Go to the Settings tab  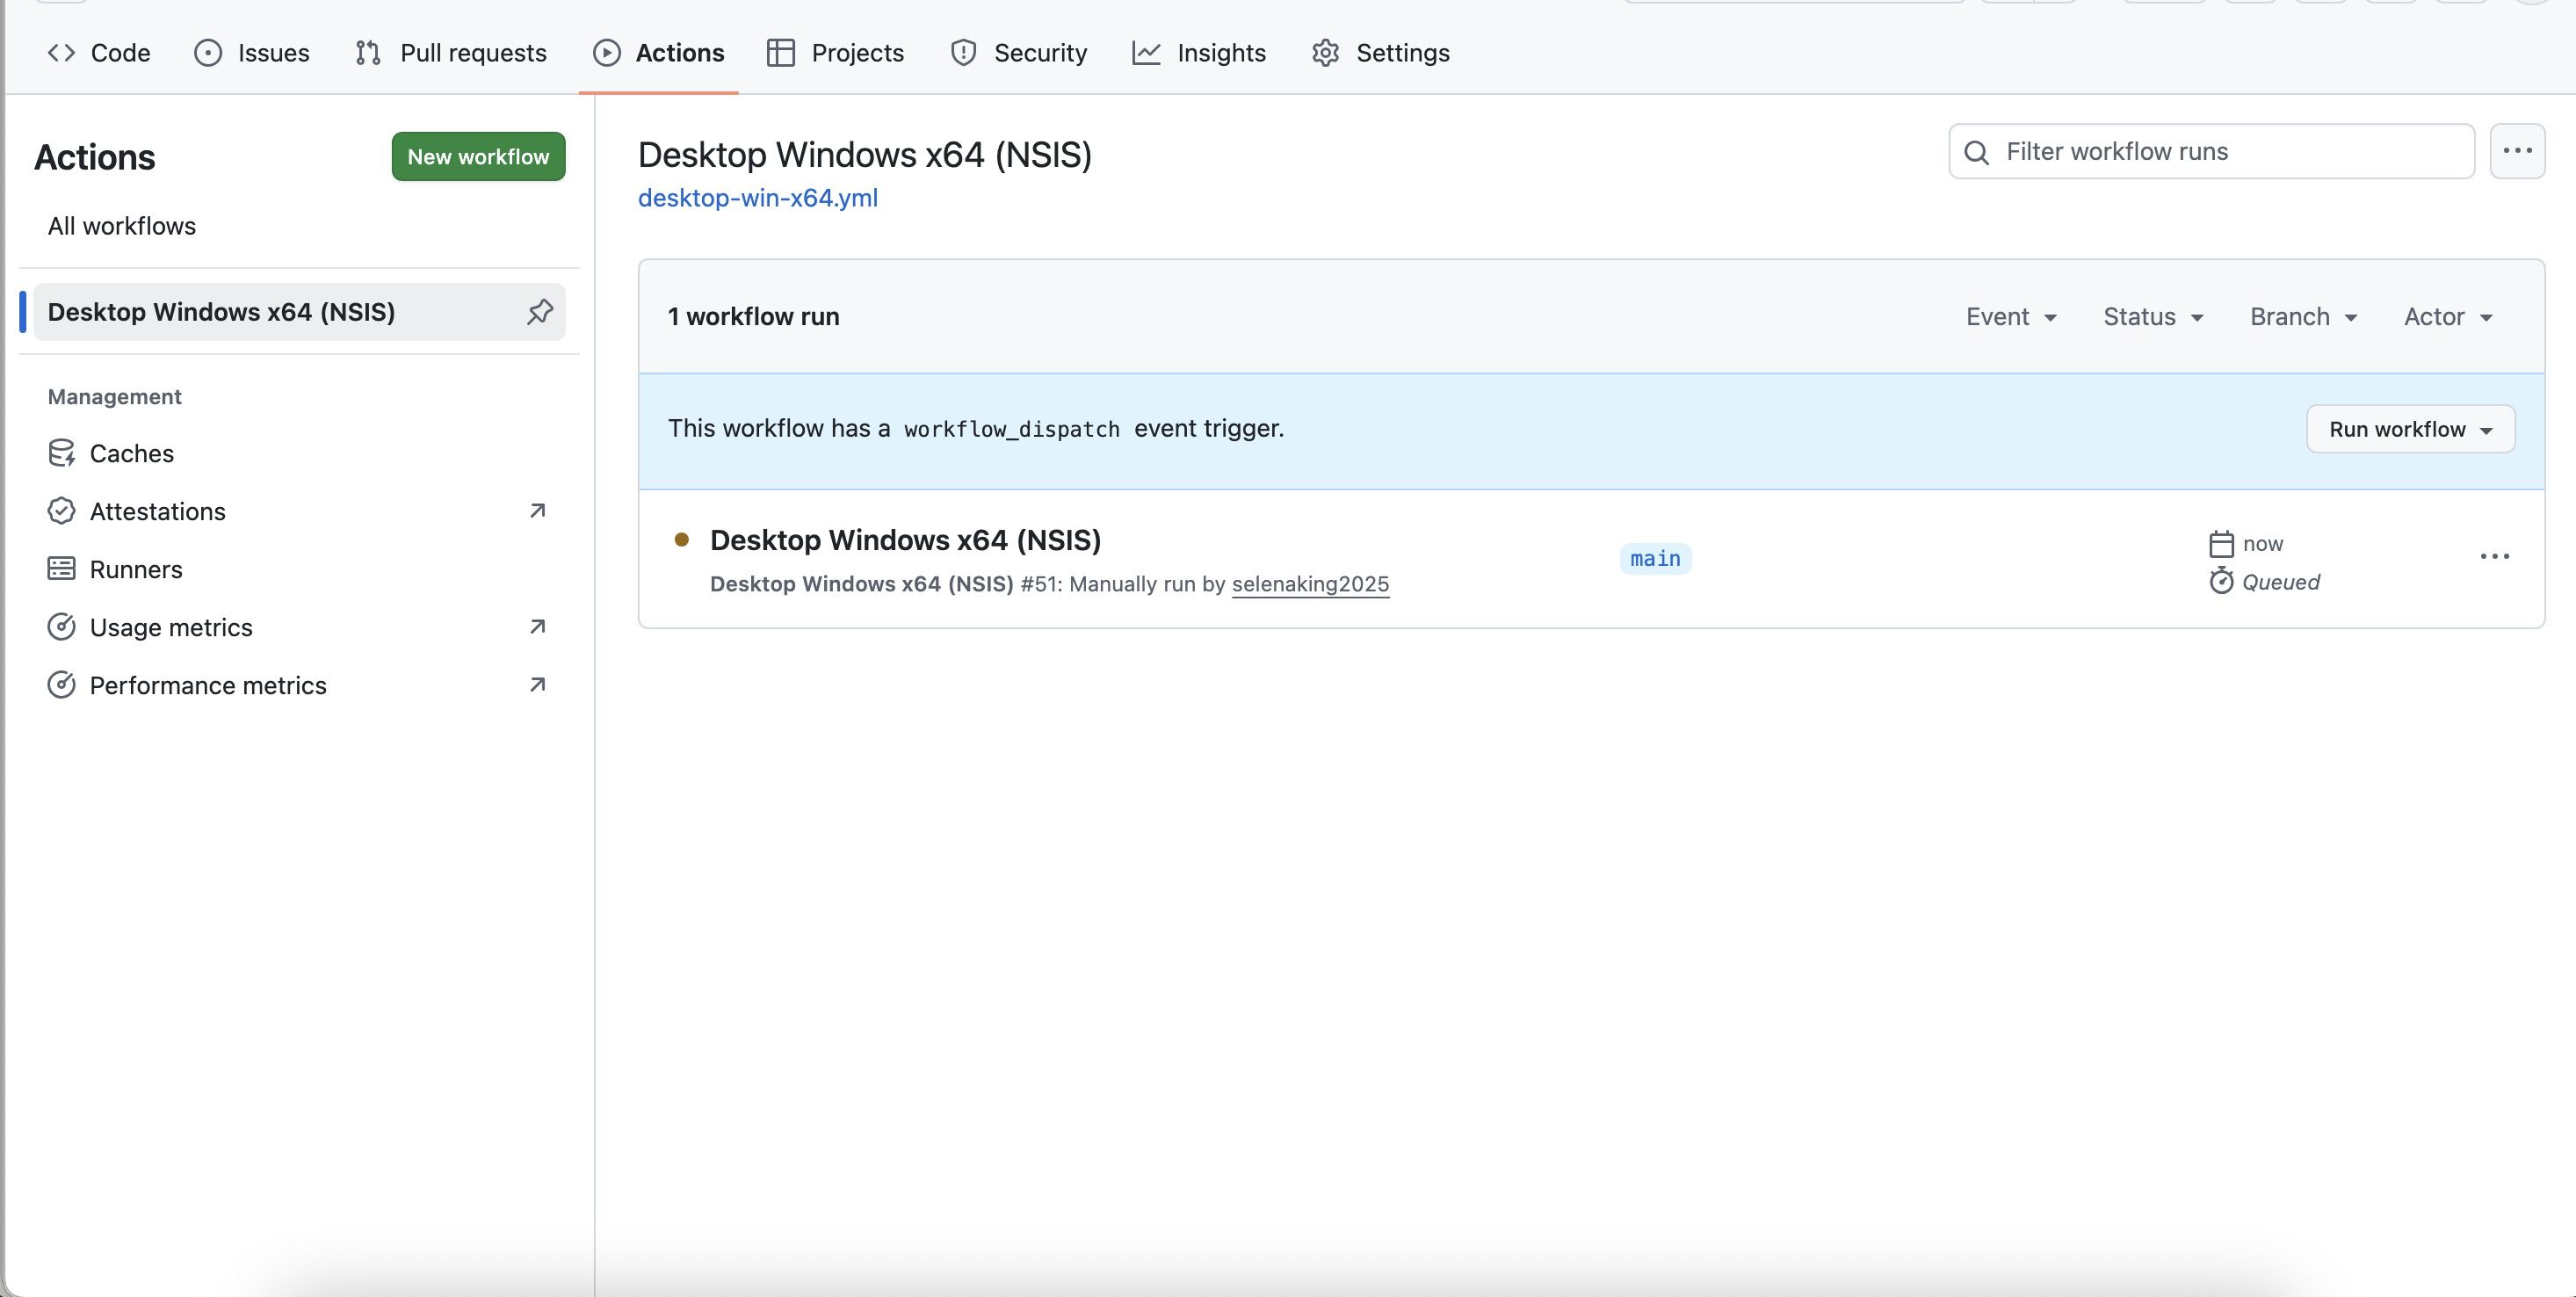click(1381, 53)
